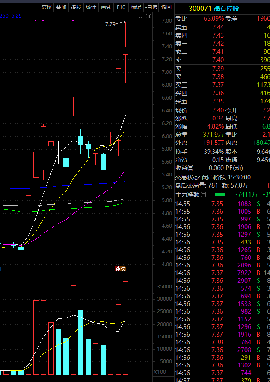Select the 叠加 overlay option
This screenshot has width=270, height=382.
pyautogui.click(x=61, y=7)
